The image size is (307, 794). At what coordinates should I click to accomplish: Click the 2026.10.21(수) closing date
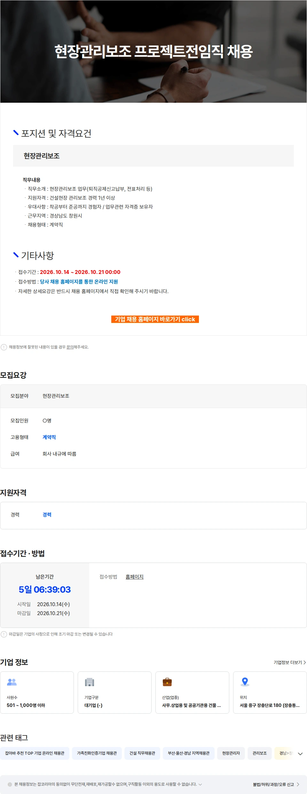coord(53,613)
